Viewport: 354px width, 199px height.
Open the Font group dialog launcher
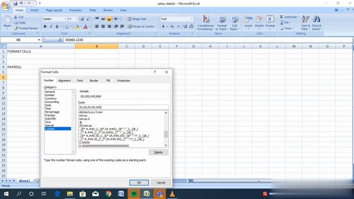point(90,33)
